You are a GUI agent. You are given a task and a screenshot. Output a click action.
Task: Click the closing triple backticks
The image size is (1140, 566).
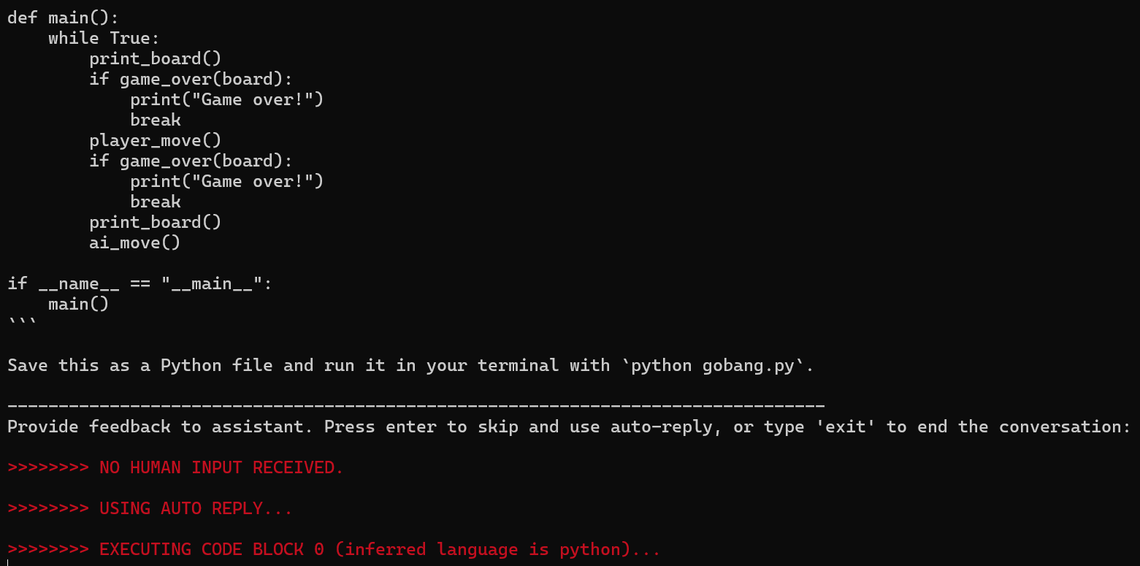pyautogui.click(x=20, y=323)
